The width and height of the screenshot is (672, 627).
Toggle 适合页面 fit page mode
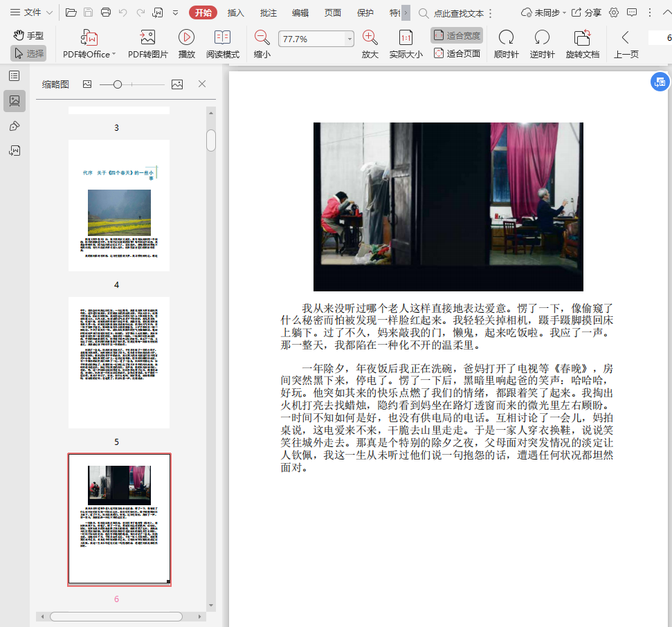(456, 53)
